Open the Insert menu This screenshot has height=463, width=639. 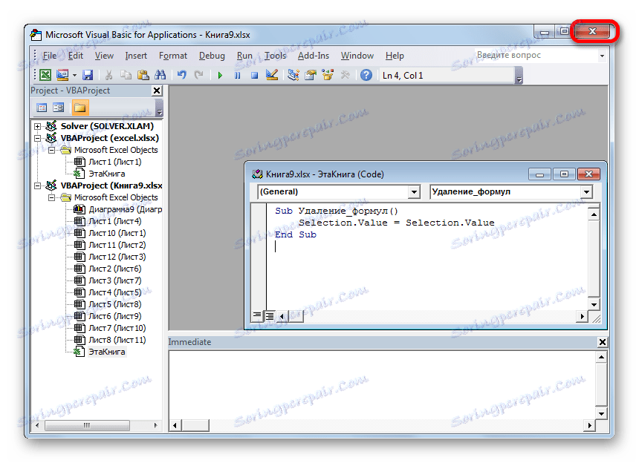click(x=136, y=56)
